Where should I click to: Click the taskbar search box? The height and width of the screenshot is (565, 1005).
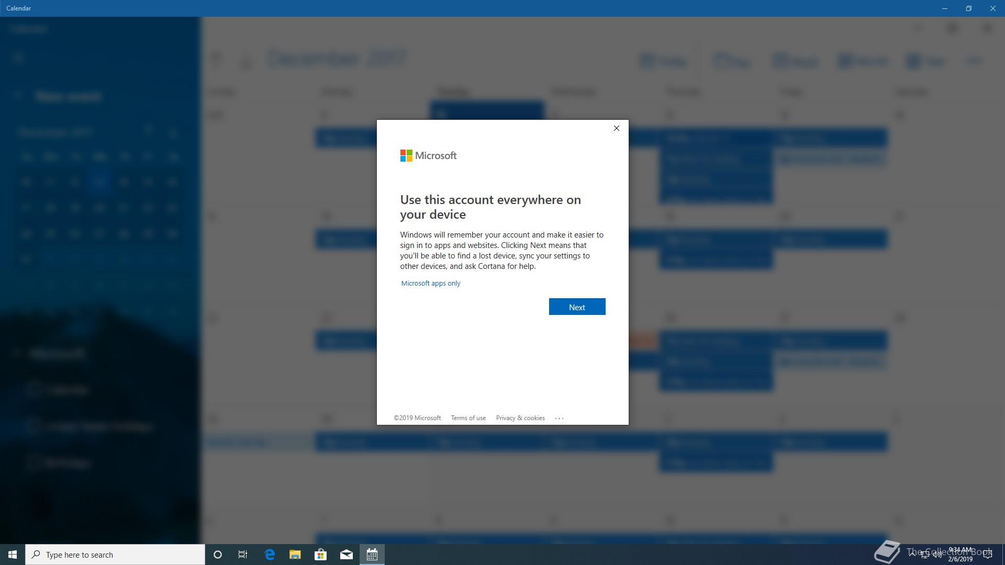coord(115,555)
